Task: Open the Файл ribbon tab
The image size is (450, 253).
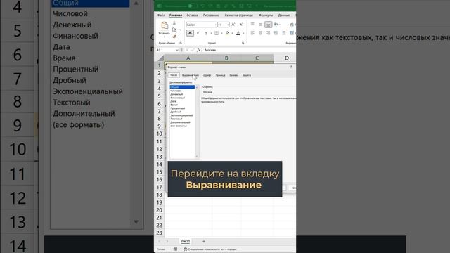Action: (x=161, y=15)
